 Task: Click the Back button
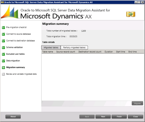(x=87, y=117)
